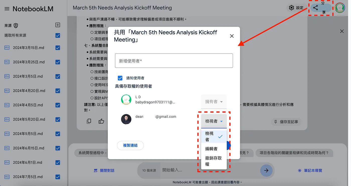
Task: Open the hamburger menu next to NotebookLM
Action: (7, 9)
